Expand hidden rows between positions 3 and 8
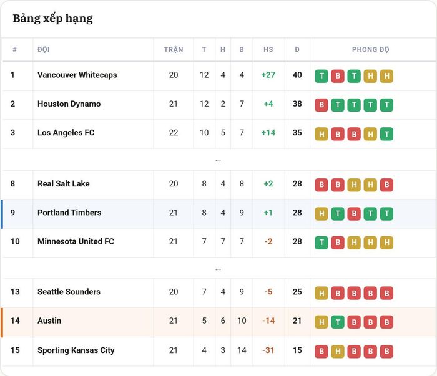 tap(218, 161)
